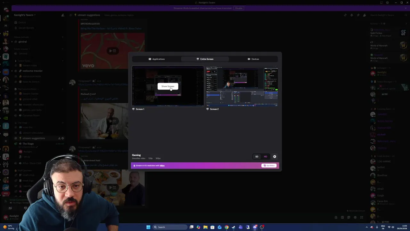Select the Entire Screen tab
This screenshot has width=410, height=231.
tap(205, 59)
